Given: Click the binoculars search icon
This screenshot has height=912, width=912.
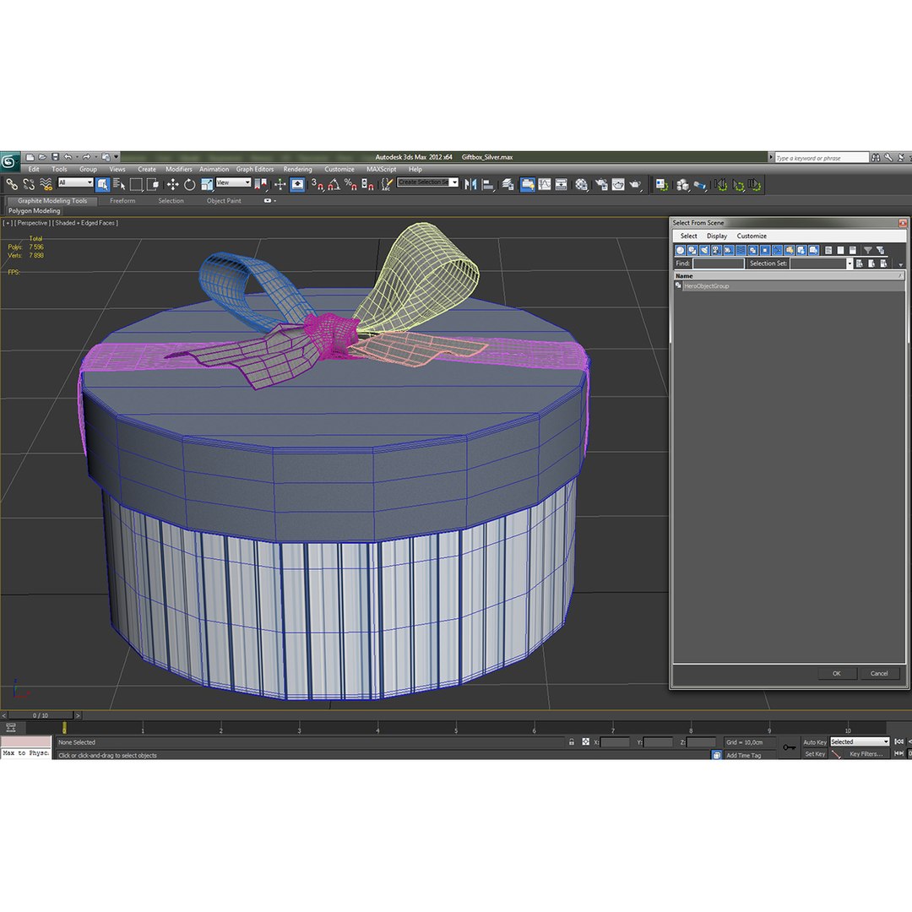Looking at the screenshot, I should click(876, 157).
